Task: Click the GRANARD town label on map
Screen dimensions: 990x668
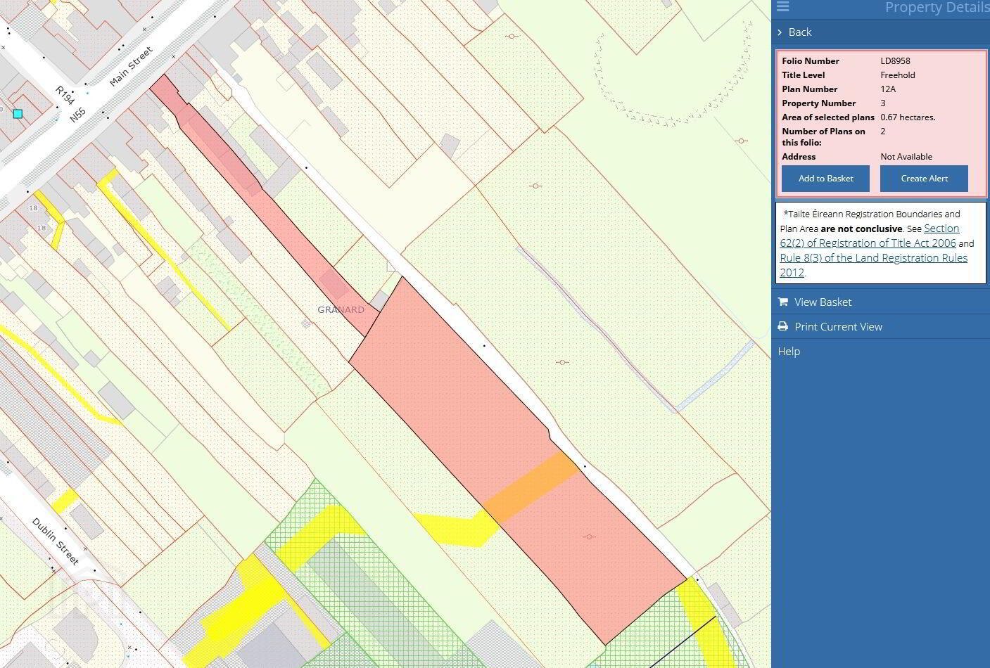Action: coord(341,309)
